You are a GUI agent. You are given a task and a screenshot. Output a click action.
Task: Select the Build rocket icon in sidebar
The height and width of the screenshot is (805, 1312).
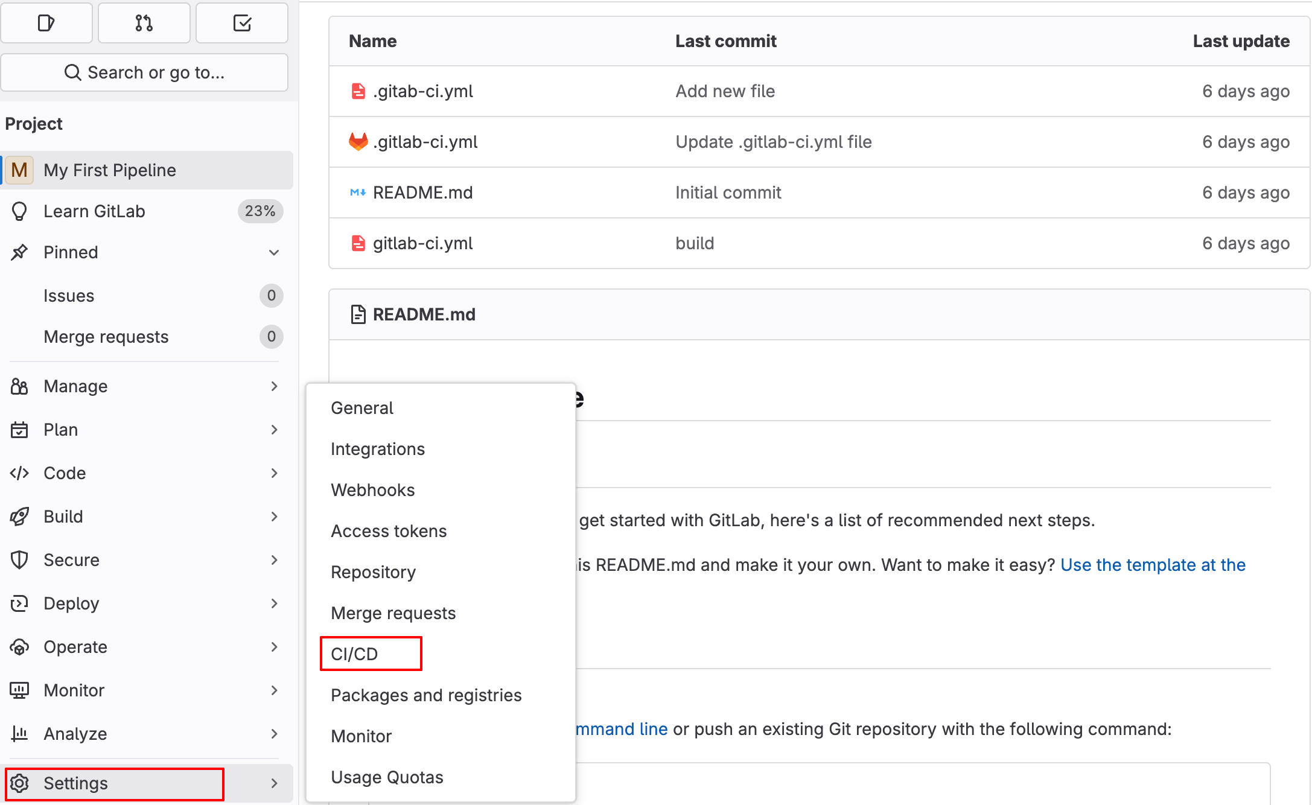[x=20, y=517]
